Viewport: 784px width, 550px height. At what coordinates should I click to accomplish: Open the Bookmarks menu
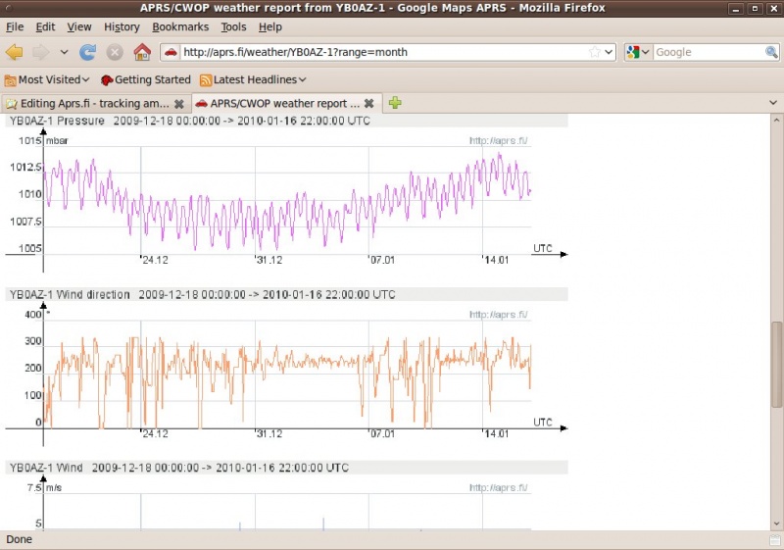click(x=180, y=26)
